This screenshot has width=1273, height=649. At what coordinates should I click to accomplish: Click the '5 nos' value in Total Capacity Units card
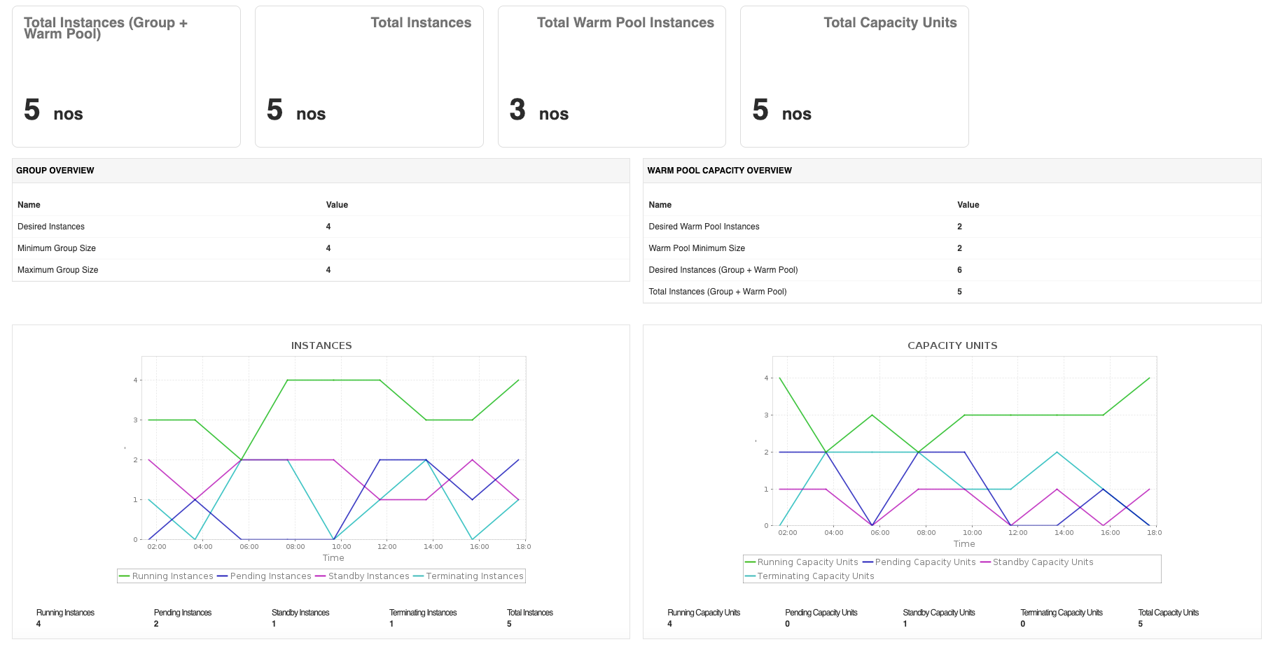pyautogui.click(x=782, y=110)
